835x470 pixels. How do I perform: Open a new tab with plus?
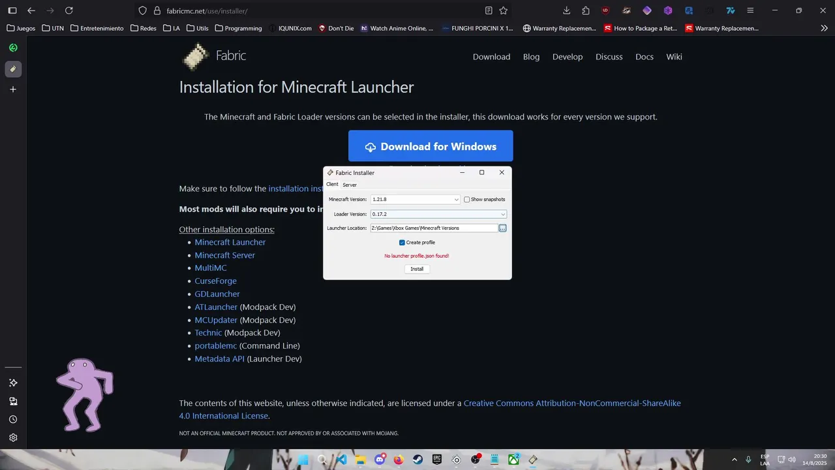13,89
